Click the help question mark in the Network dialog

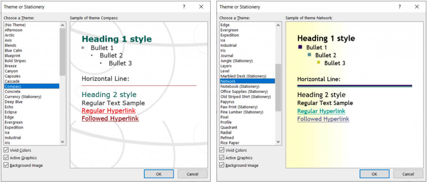click(400, 7)
